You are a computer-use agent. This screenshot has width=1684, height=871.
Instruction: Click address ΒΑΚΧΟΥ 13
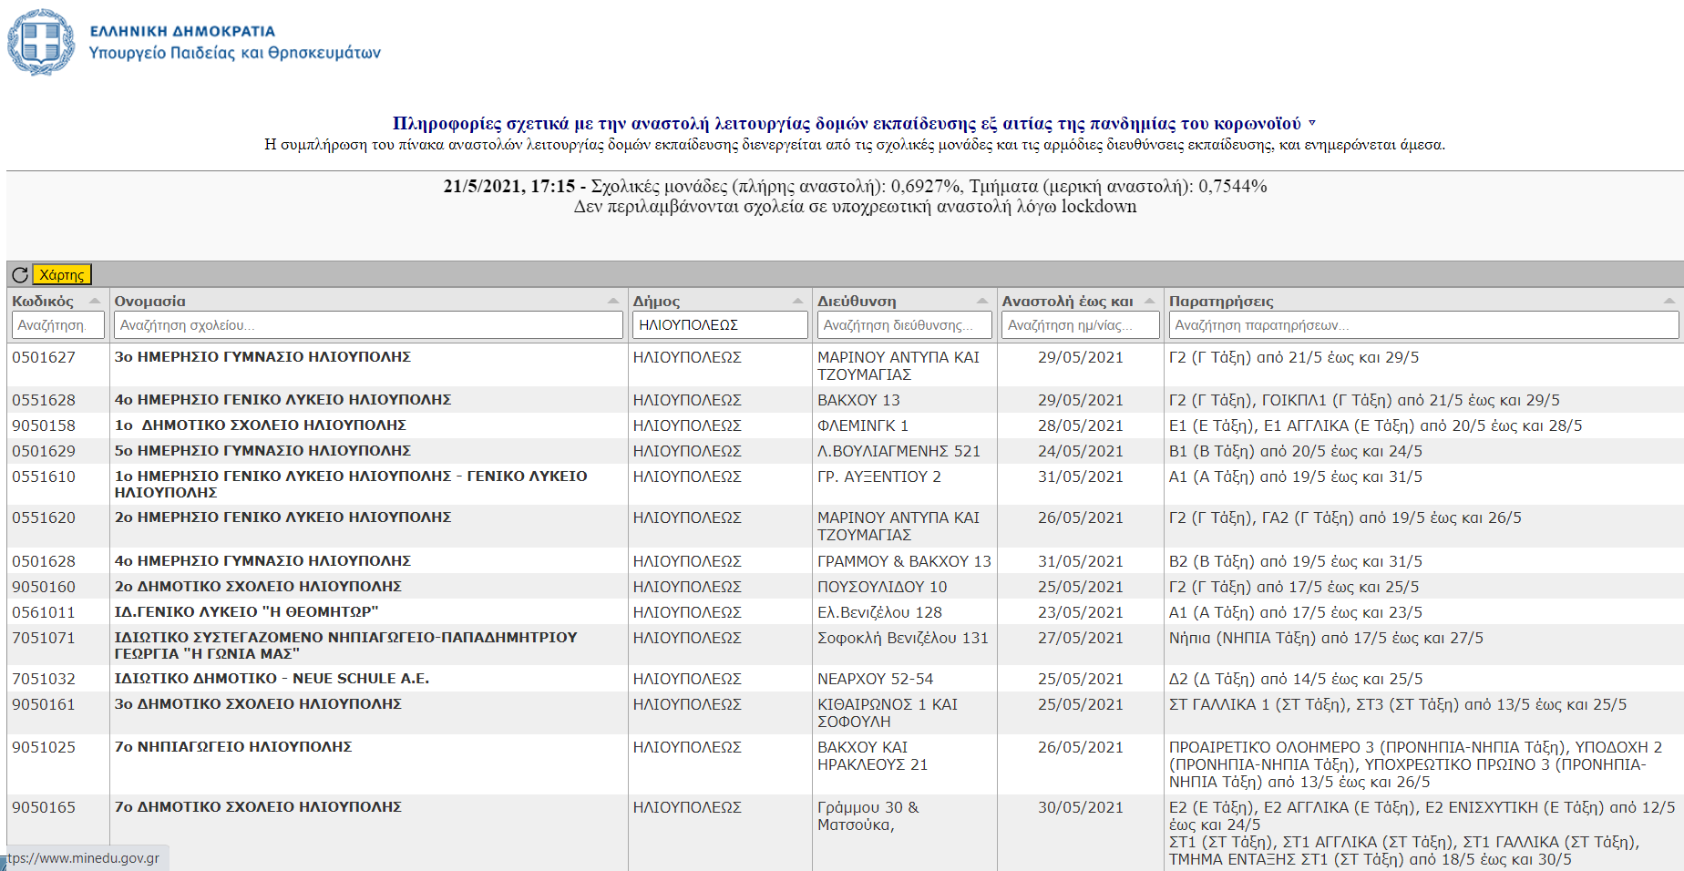(x=858, y=400)
